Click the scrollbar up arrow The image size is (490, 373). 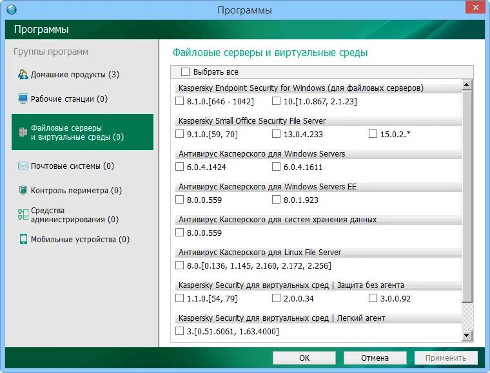click(x=467, y=84)
